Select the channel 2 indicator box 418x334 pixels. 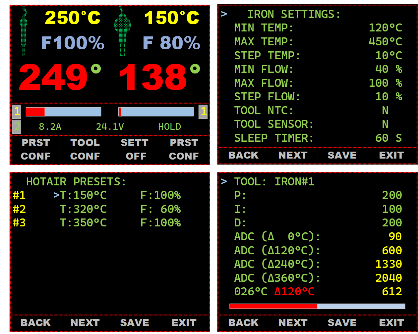pyautogui.click(x=17, y=126)
